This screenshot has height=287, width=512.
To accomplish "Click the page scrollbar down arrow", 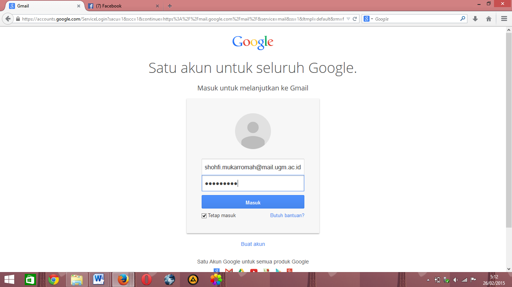I will coord(509,269).
